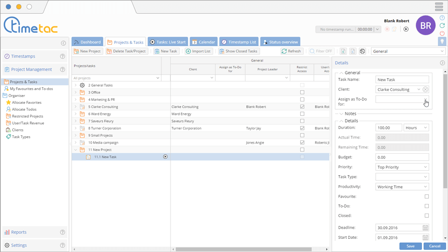Screen dimensions: 448x252
Task: Open the help question mark icon beside the avatar
Action: tap(442, 18)
